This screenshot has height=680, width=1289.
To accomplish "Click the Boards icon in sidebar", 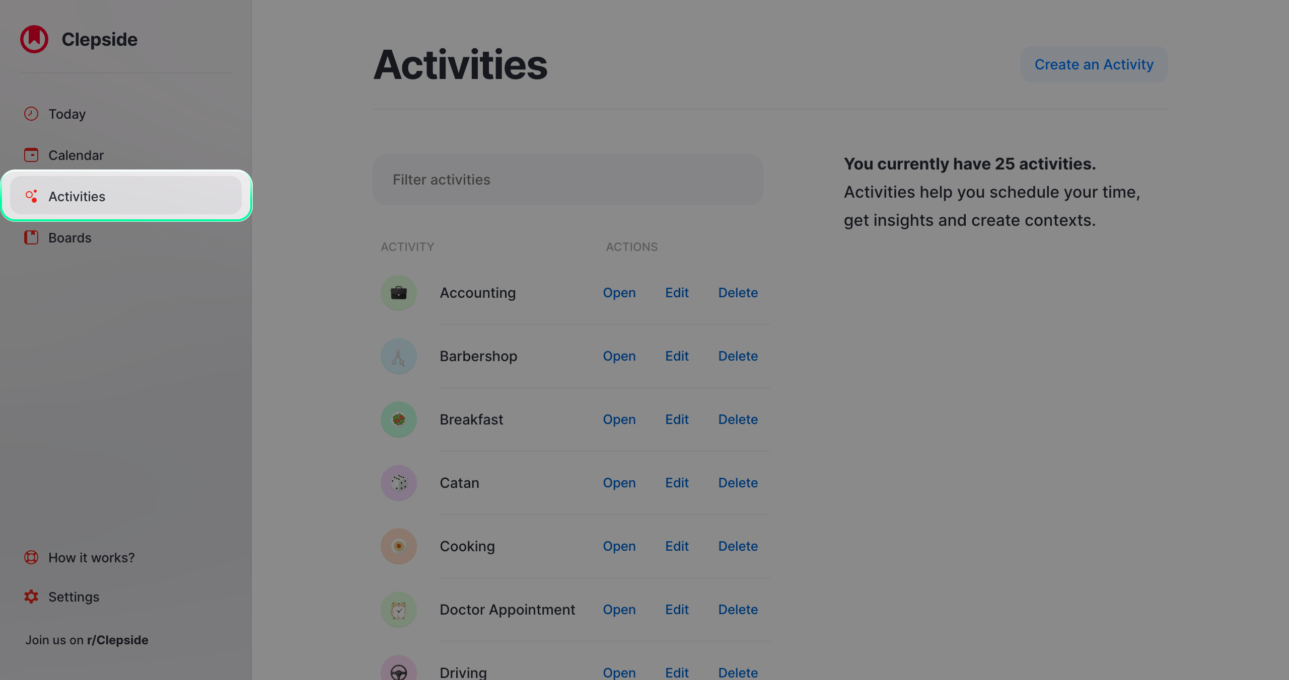I will [x=31, y=237].
